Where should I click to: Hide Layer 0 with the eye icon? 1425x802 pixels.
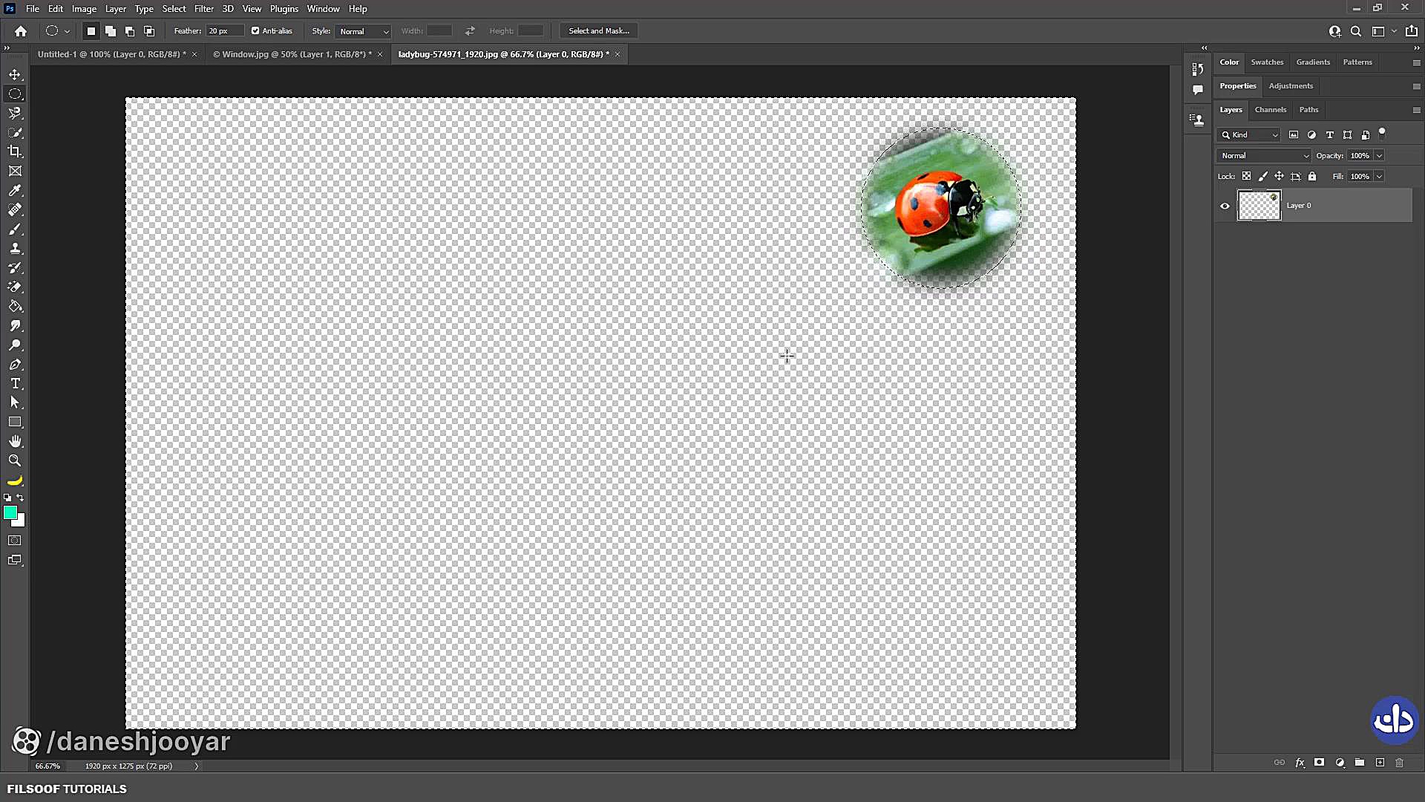tap(1225, 206)
